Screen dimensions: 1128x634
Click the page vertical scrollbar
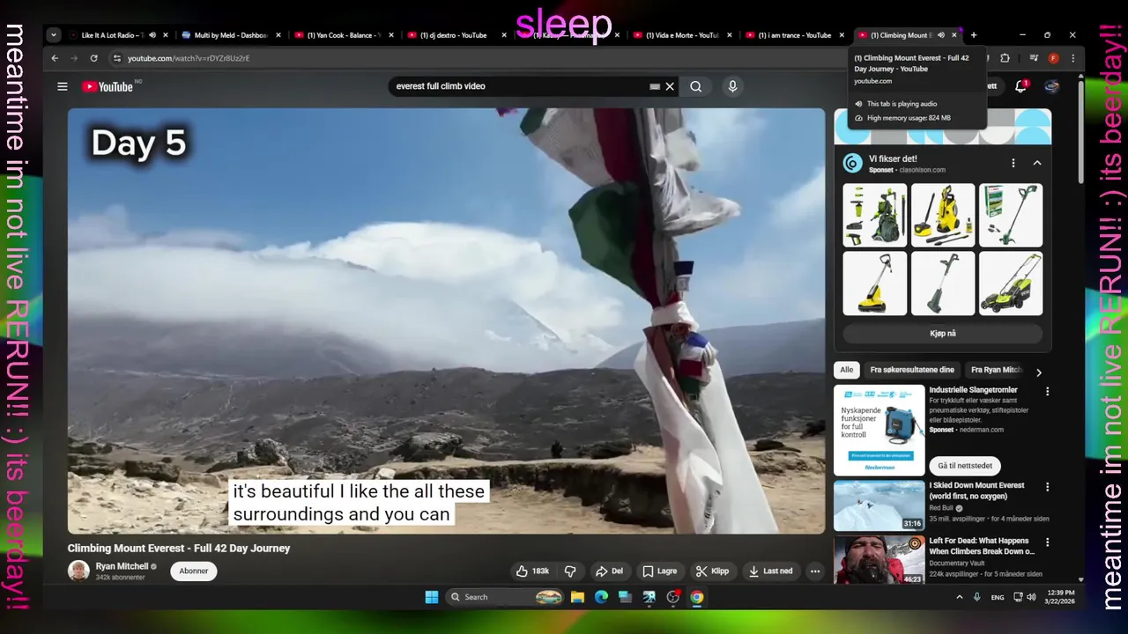pos(1081,132)
